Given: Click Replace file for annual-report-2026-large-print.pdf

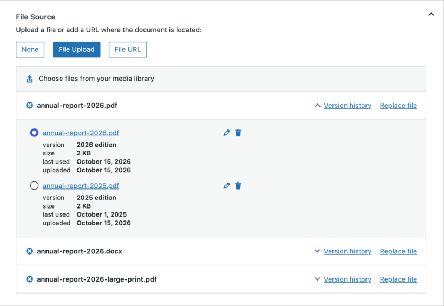Looking at the screenshot, I should pyautogui.click(x=399, y=279).
